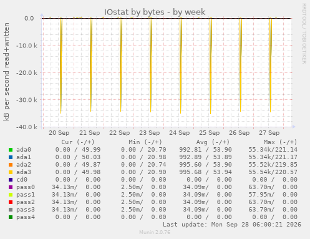Click the '24 Sep' x-axis label
310x239 pixels.
(x=180, y=133)
